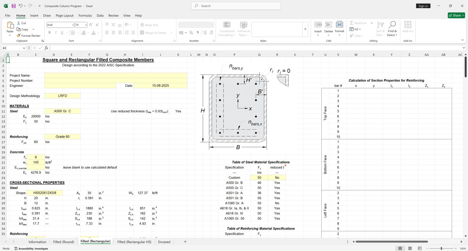Open Accessibility: Investigate status
The height and width of the screenshot is (251, 468).
point(31,249)
